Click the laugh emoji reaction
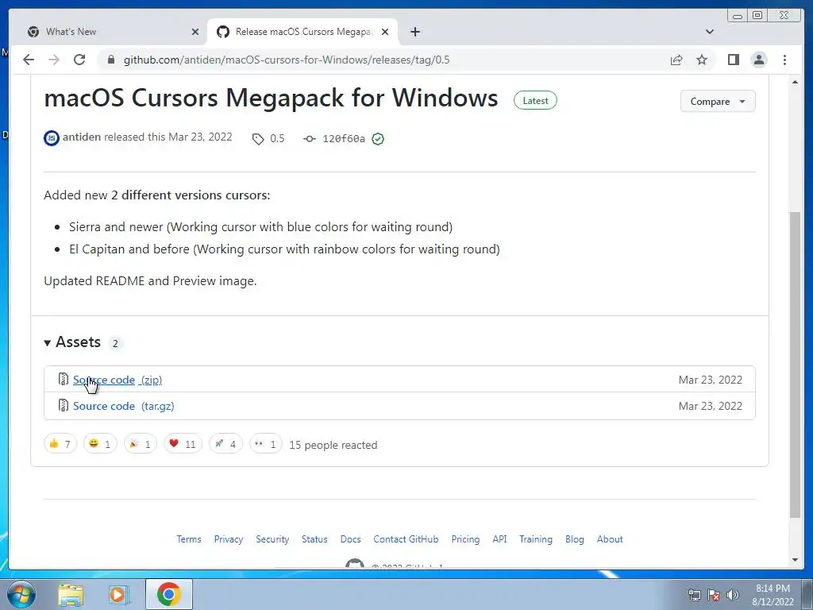 click(x=100, y=444)
